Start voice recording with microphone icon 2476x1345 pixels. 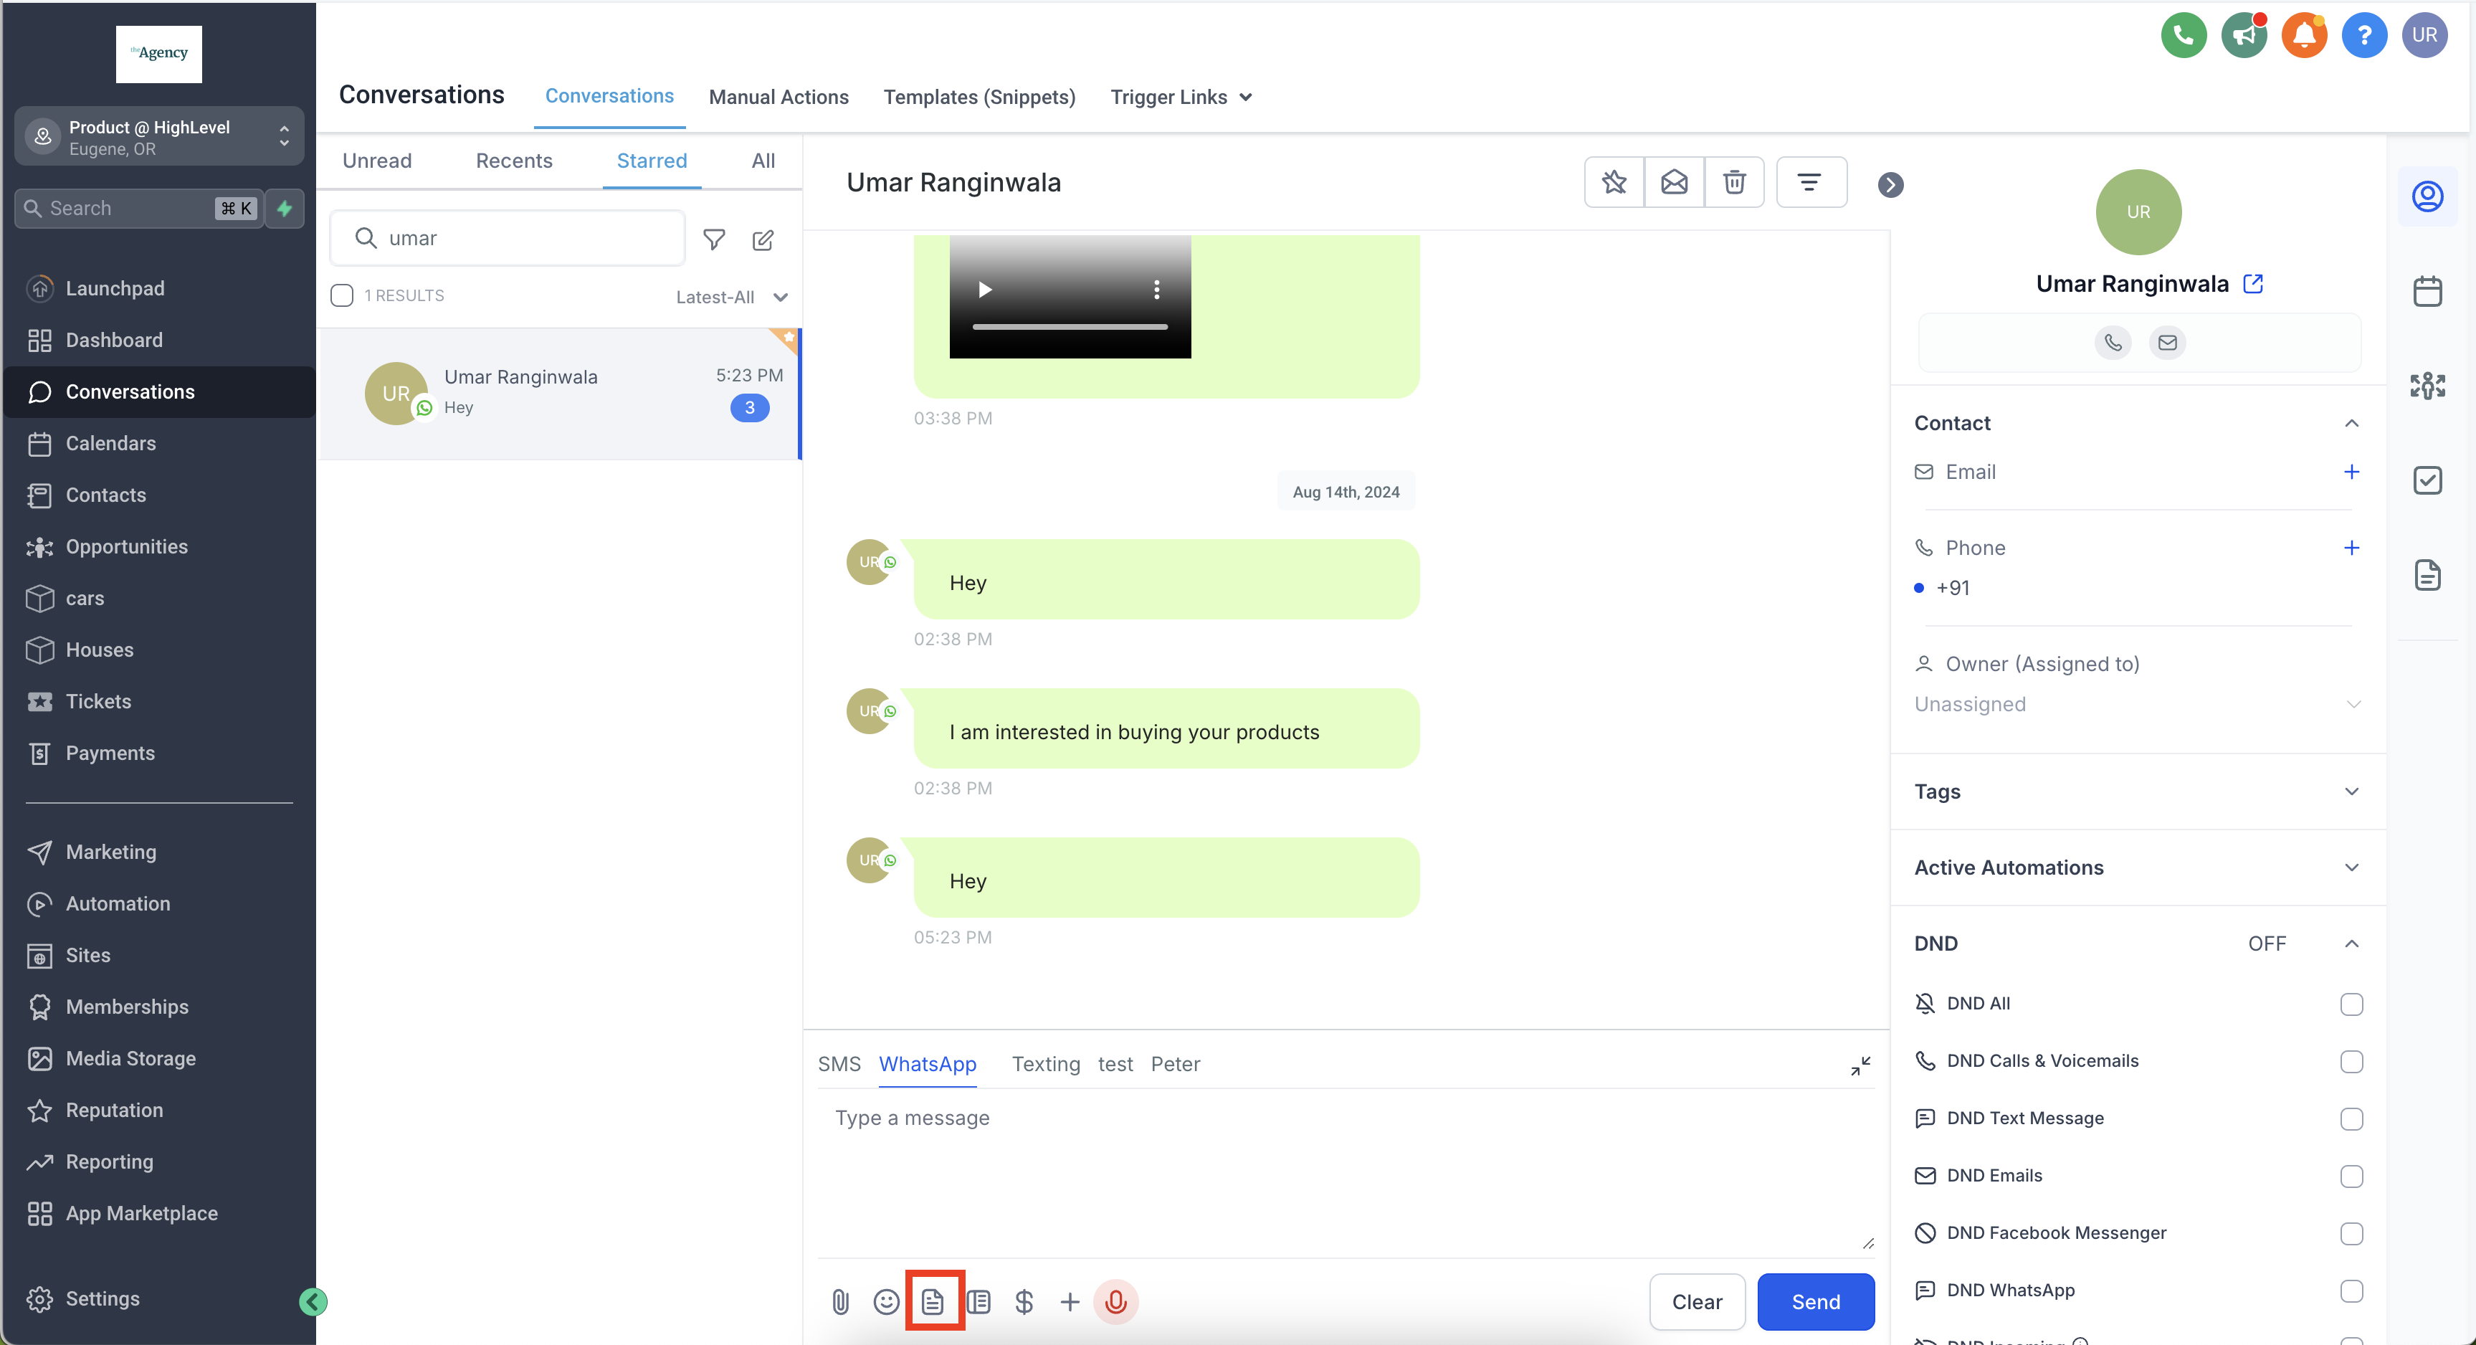[x=1115, y=1301]
